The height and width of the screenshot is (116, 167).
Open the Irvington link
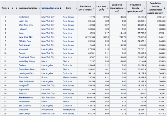click(23, 86)
